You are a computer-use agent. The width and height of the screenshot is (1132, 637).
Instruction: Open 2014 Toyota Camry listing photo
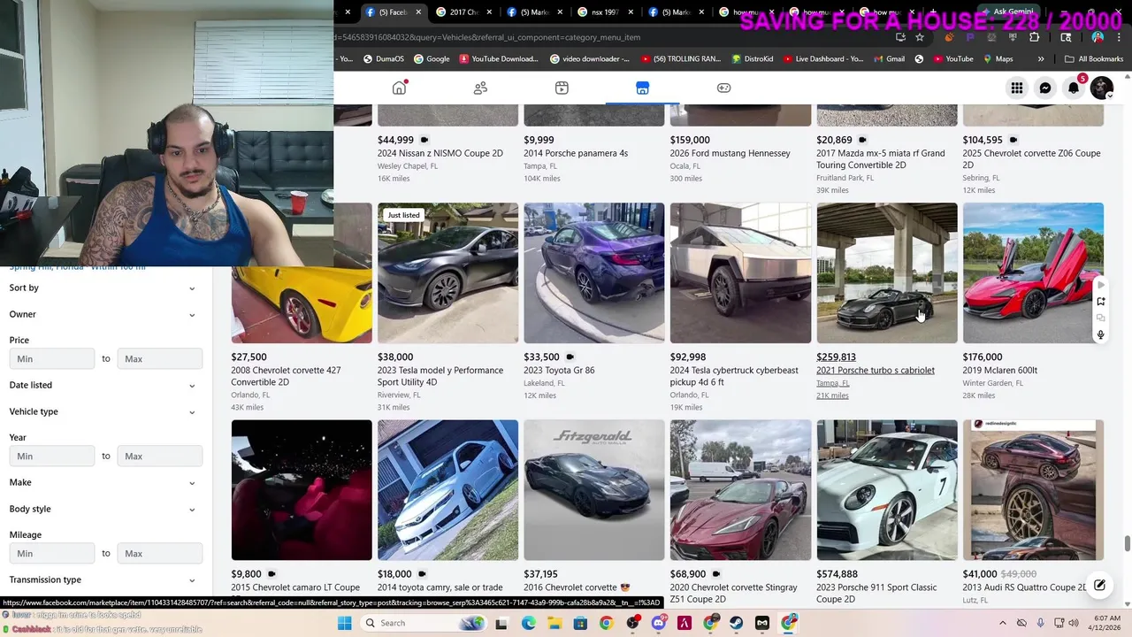pos(447,490)
